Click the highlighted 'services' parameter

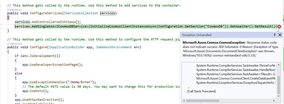click(x=107, y=13)
